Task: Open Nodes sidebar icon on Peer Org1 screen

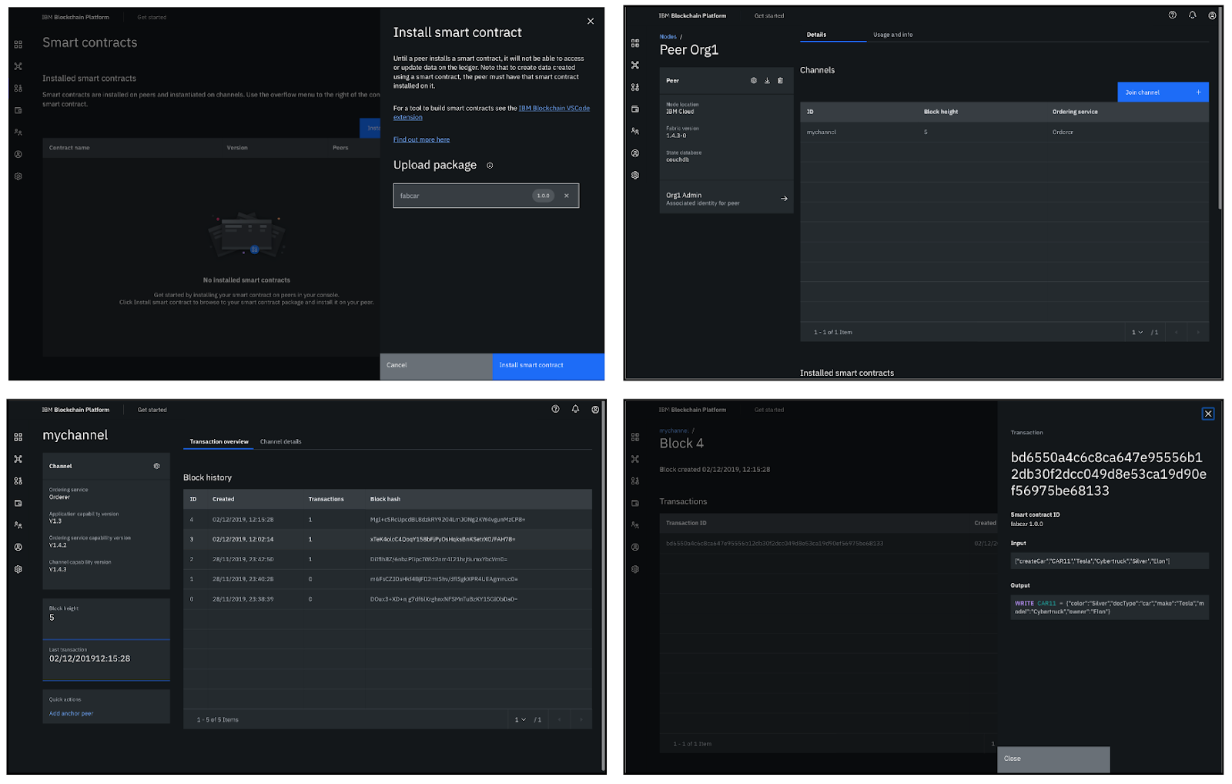Action: 635,43
